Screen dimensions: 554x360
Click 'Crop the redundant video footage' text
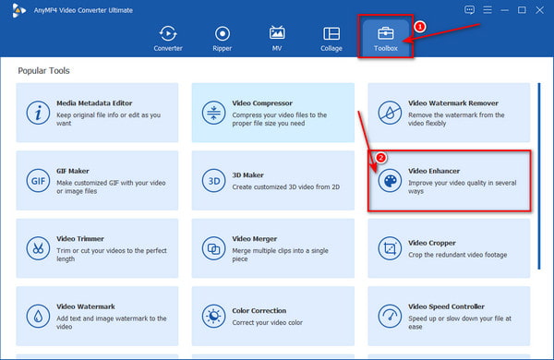pos(458,255)
